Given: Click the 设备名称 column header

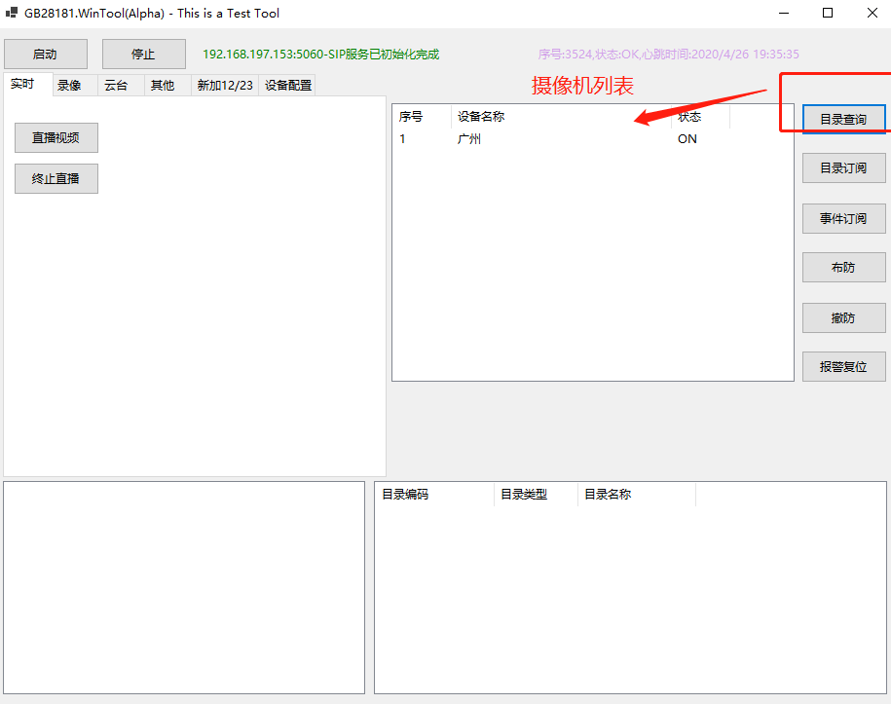Looking at the screenshot, I should click(561, 117).
